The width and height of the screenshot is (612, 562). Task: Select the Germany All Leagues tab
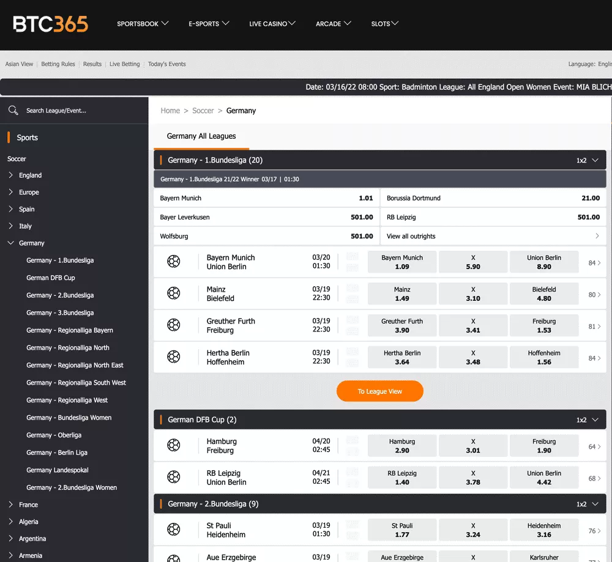pos(201,136)
